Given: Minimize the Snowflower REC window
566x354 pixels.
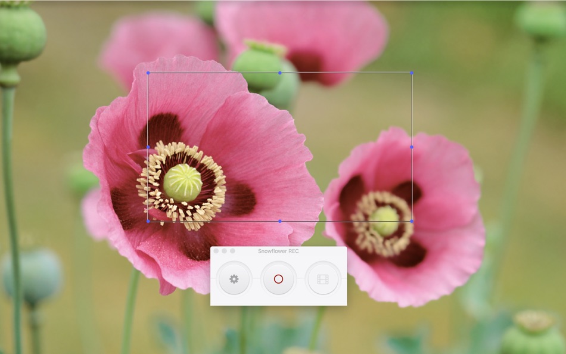Looking at the screenshot, I should [224, 251].
